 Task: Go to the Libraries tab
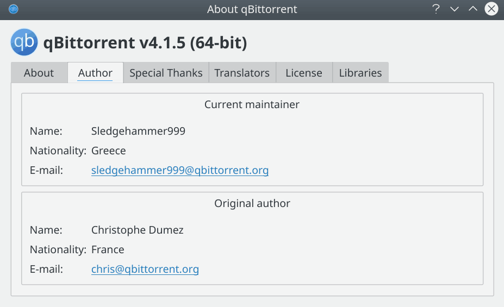click(x=360, y=73)
